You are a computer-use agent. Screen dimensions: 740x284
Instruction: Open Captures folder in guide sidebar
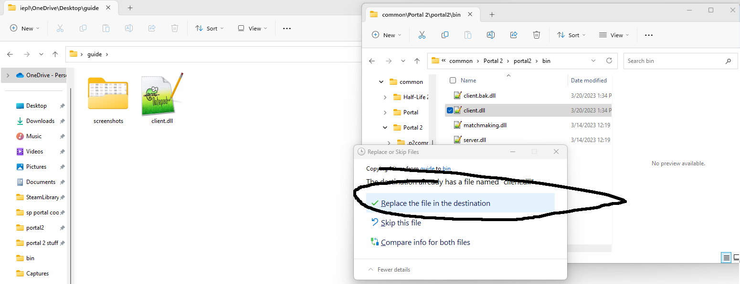pos(37,274)
